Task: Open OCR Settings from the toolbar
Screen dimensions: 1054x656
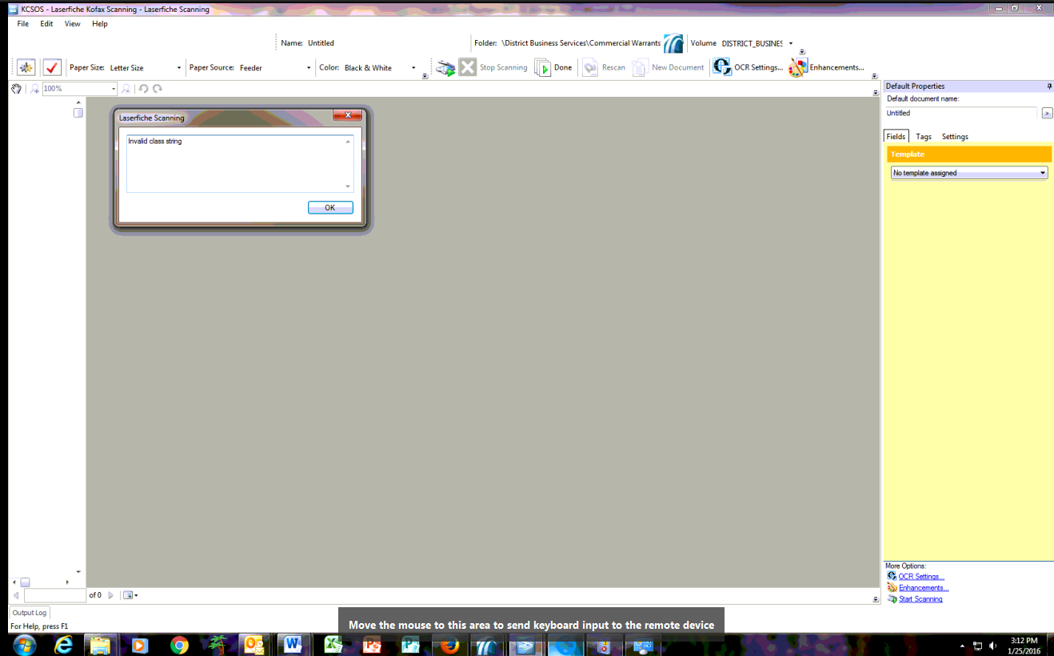Action: pyautogui.click(x=748, y=67)
